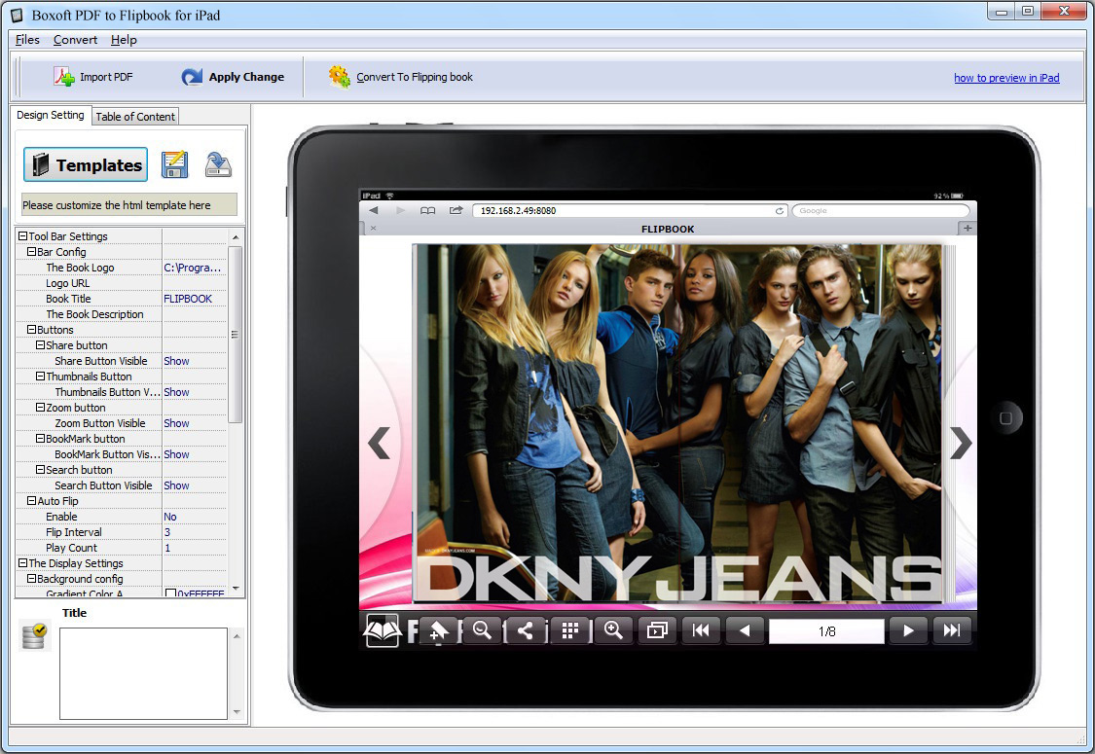Collapse the Bar Config node
This screenshot has height=754, width=1095.
point(31,251)
